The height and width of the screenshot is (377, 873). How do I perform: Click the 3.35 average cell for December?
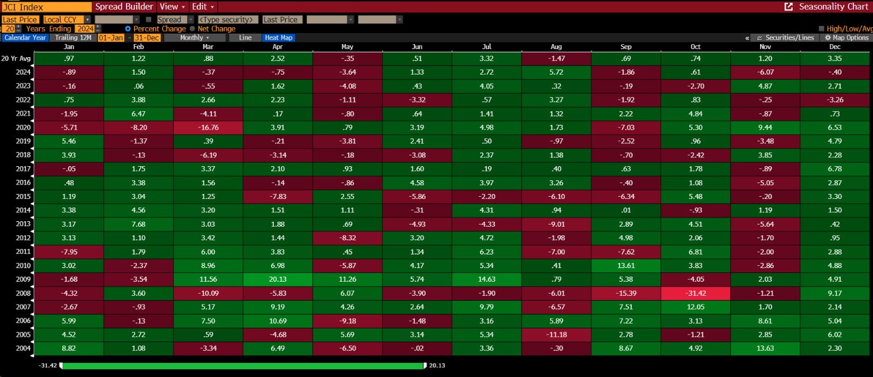pos(835,58)
